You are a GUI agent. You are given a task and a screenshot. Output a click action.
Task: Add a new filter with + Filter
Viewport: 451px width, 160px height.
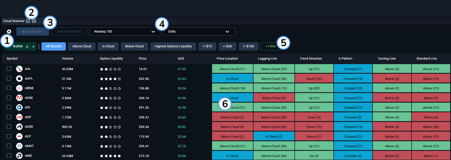271,46
